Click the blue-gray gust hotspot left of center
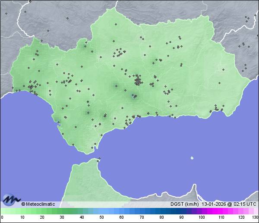This screenshot has width=259, height=223. (x=115, y=86)
